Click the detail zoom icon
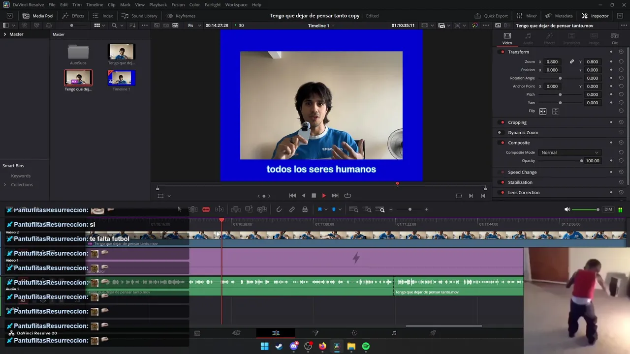The width and height of the screenshot is (630, 354). 368,209
